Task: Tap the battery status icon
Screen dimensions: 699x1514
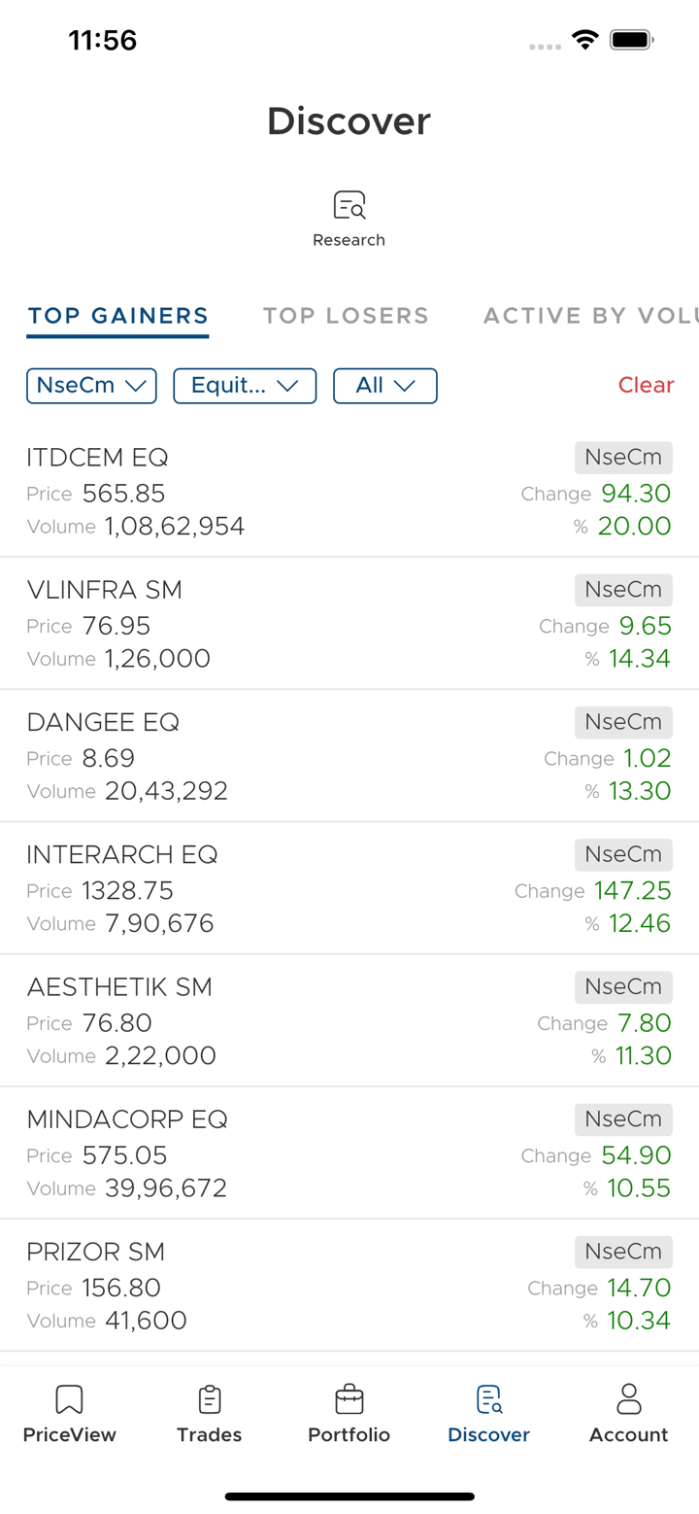Action: pyautogui.click(x=631, y=40)
